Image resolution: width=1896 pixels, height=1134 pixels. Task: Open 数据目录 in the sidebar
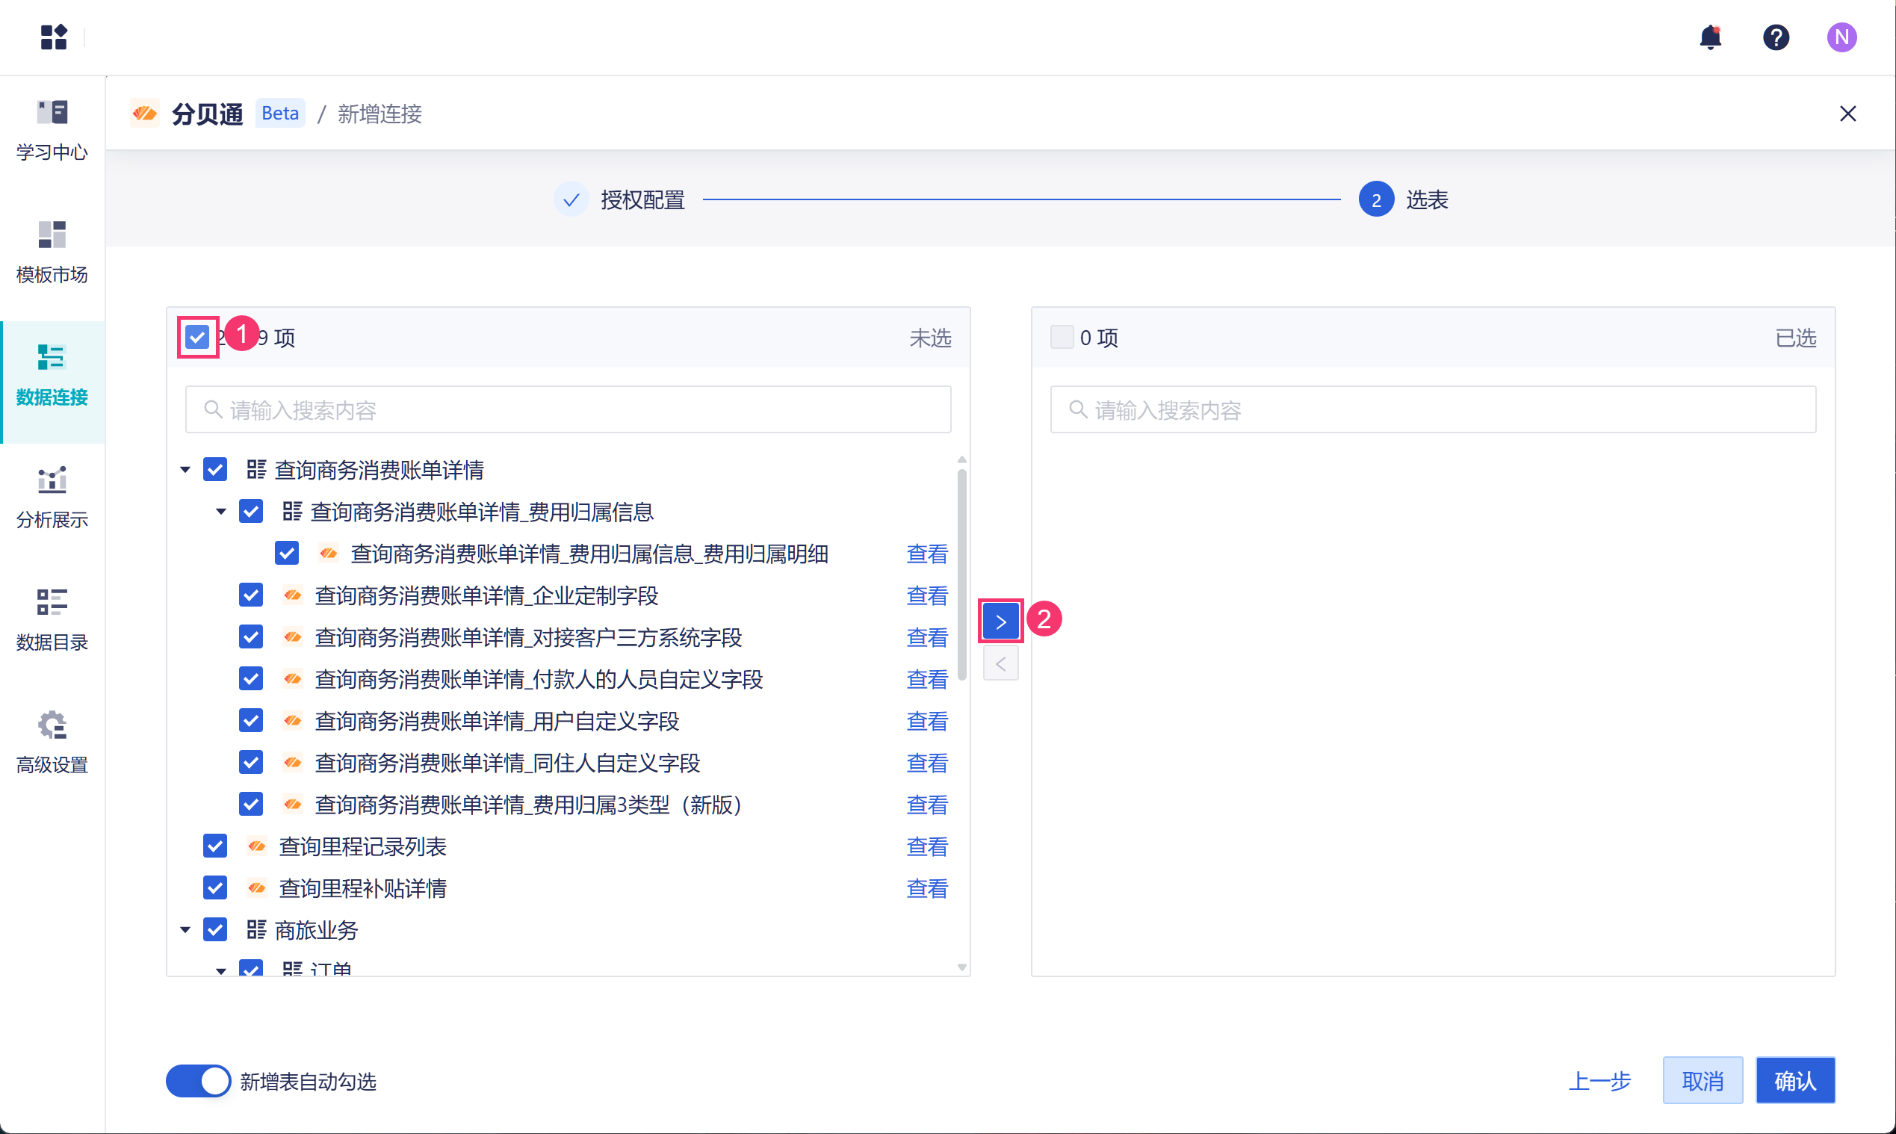point(52,620)
